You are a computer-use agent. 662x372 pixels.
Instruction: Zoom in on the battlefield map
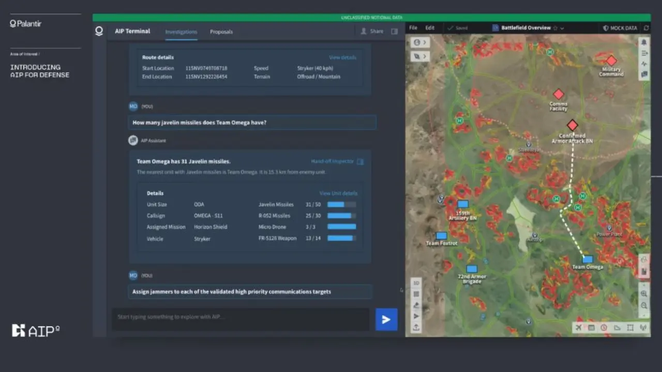coord(644,293)
